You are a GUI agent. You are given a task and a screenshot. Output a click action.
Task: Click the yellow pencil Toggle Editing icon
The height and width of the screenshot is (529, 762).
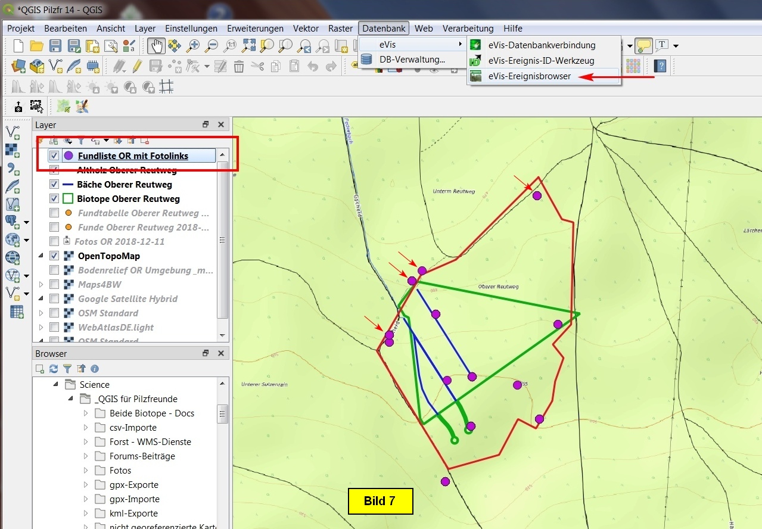137,66
